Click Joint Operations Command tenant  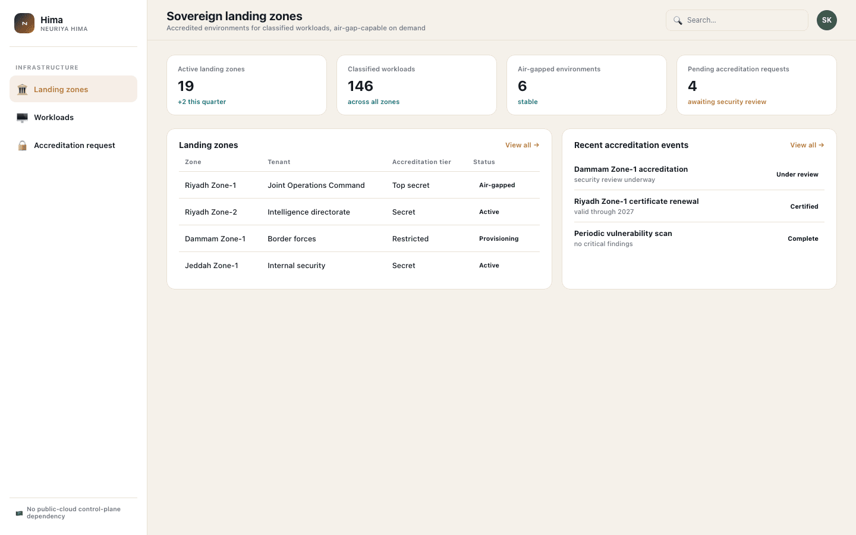click(x=316, y=185)
